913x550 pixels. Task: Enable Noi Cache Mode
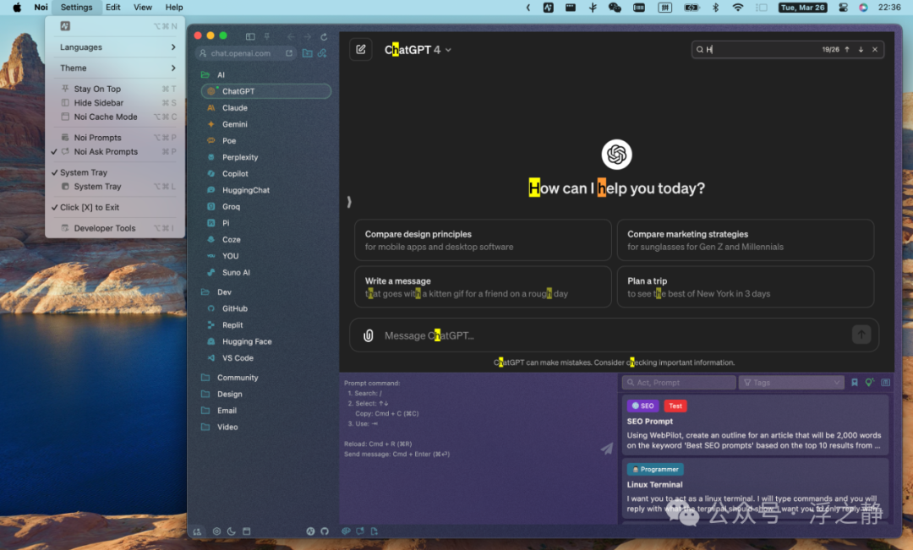(115, 117)
